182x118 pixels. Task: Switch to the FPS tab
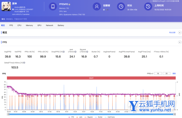pos(11,25)
